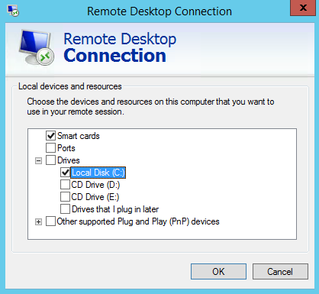The height and width of the screenshot is (294, 319).
Task: Confirm selection with the OK button
Action: [x=218, y=271]
